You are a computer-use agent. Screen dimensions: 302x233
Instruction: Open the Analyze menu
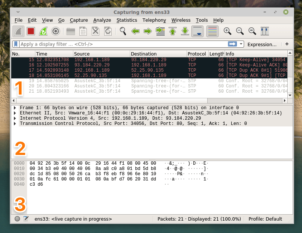[x=102, y=20]
